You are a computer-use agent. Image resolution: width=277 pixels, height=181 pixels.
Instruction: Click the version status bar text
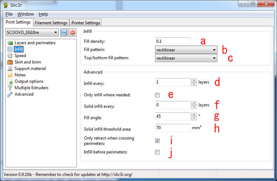pos(68,175)
